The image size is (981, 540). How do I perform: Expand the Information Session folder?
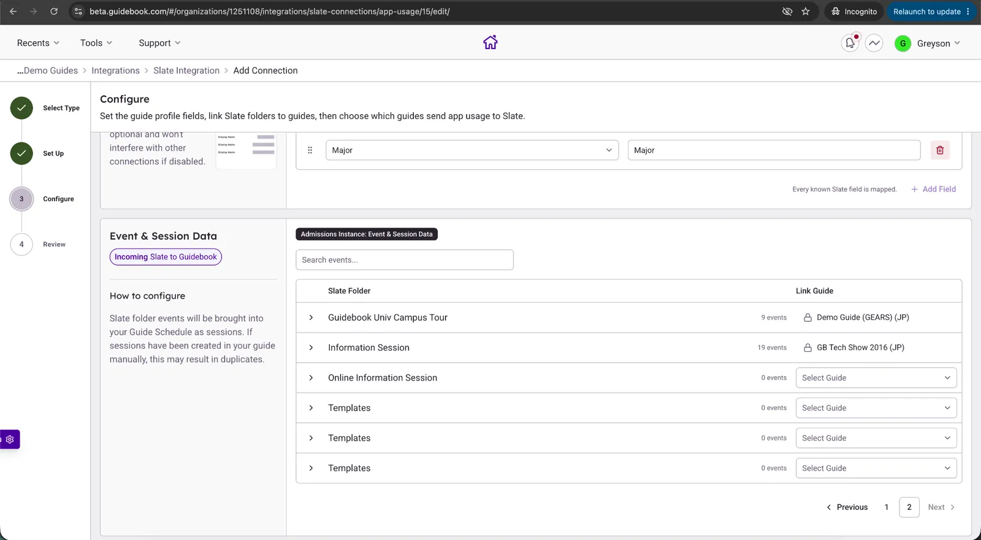tap(311, 348)
